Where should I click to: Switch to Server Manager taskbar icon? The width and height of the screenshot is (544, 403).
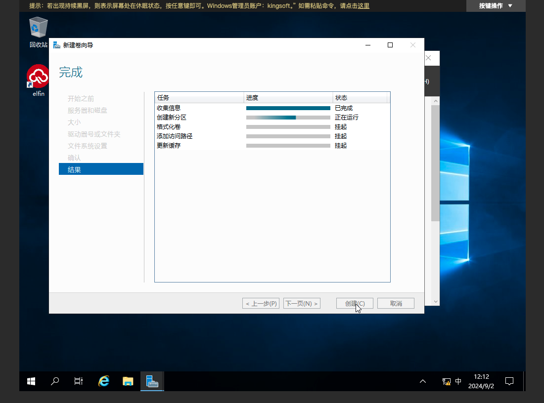tap(152, 381)
